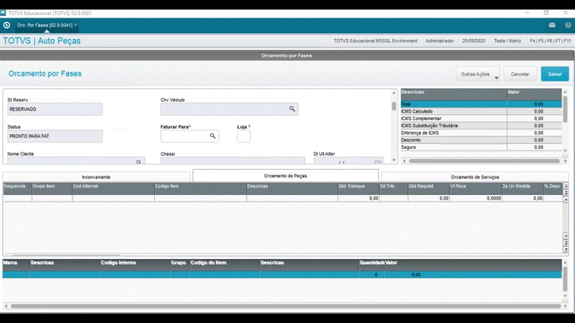The width and height of the screenshot is (575, 323).
Task: Click the date 25/09/2020
Action: 473,41
